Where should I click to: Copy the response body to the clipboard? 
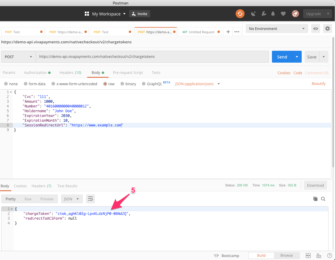tap(315, 199)
